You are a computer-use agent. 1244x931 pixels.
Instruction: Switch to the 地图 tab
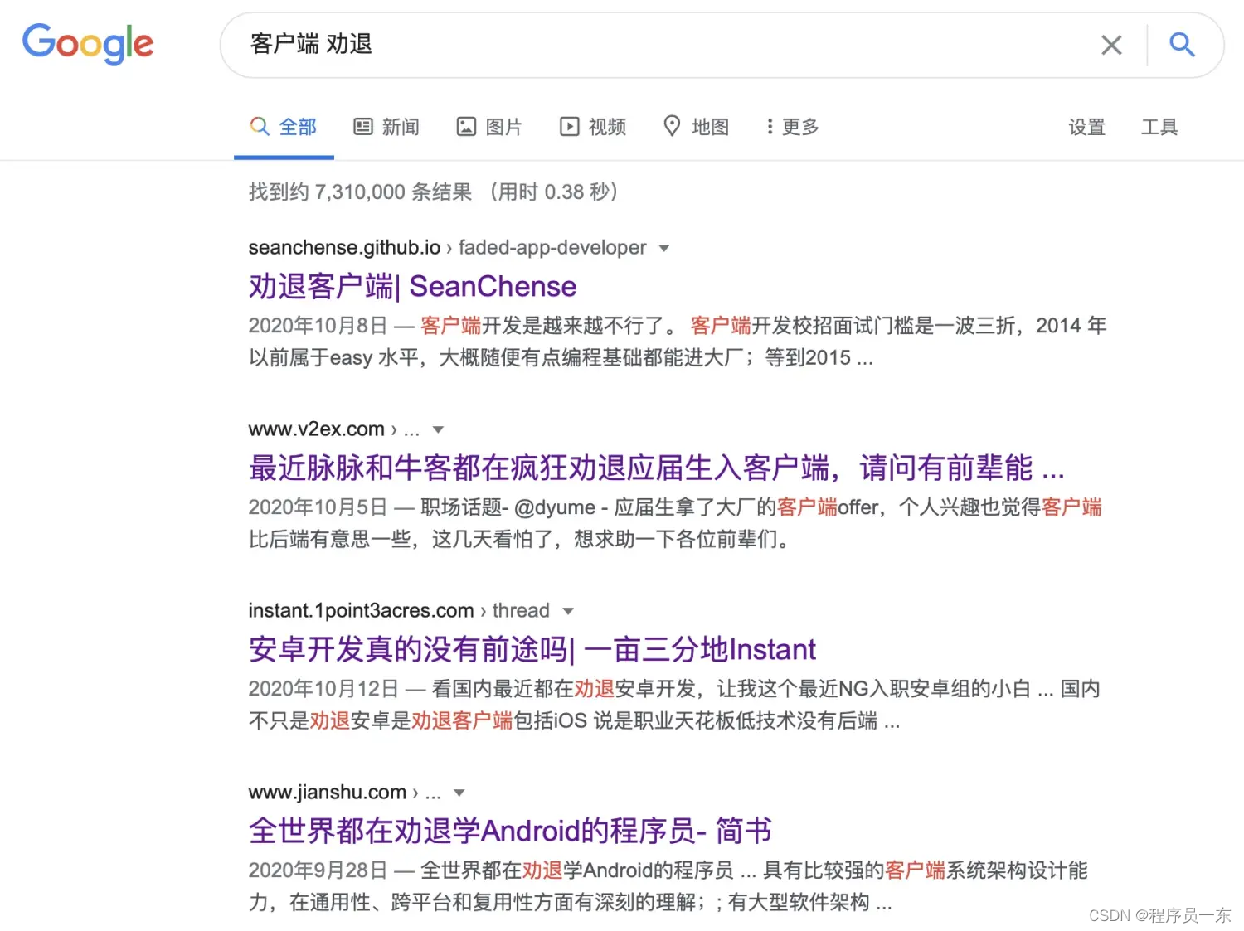(x=696, y=127)
